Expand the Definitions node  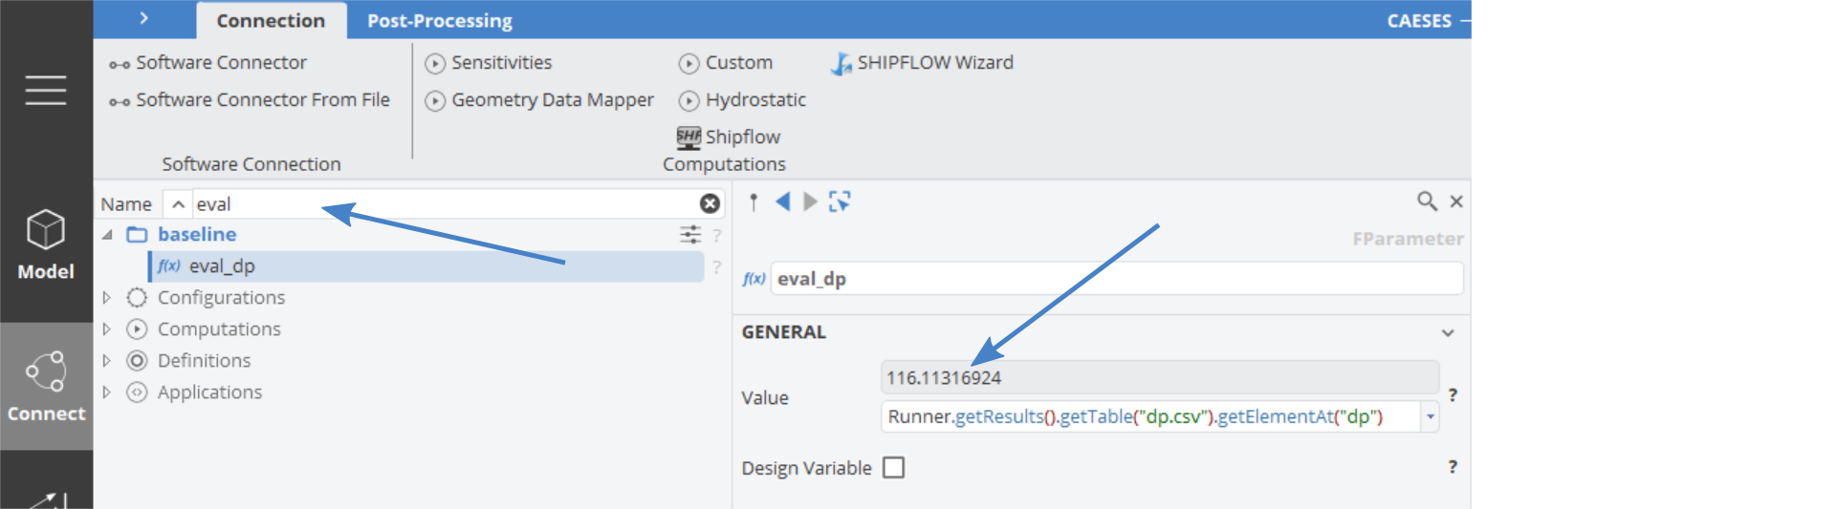(106, 360)
